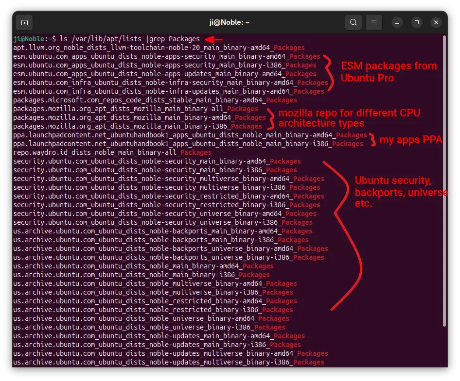Image resolution: width=460 pixels, height=381 pixels.
Task: Maximize the terminal window
Action: [x=417, y=22]
